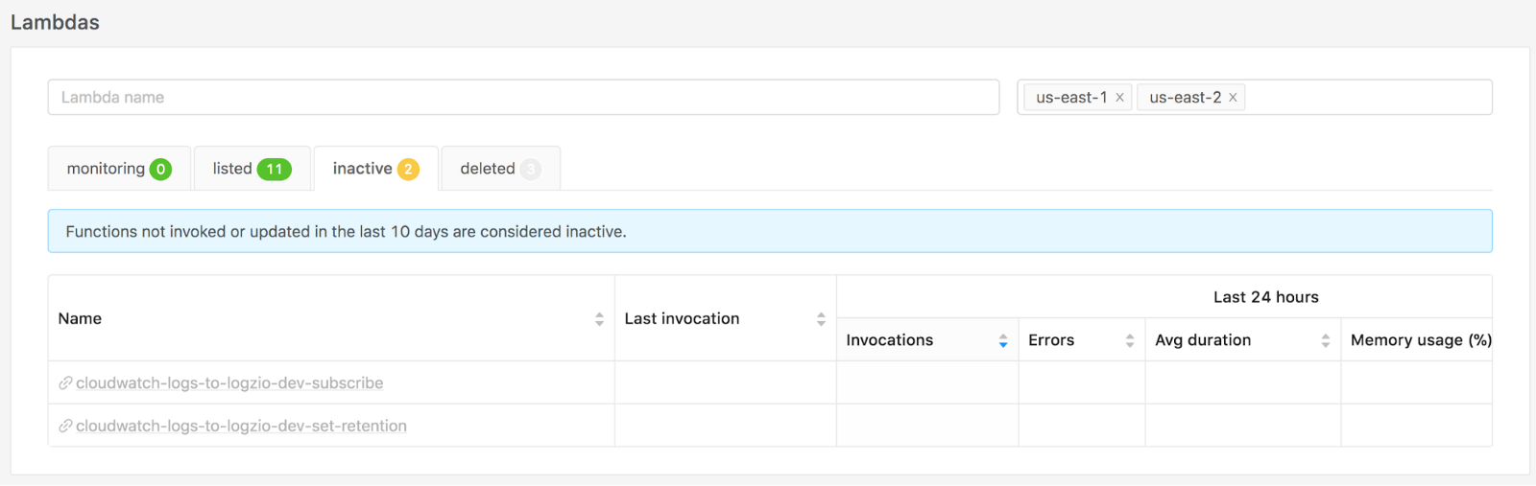Open the region selector dropdown

pos(1368,98)
